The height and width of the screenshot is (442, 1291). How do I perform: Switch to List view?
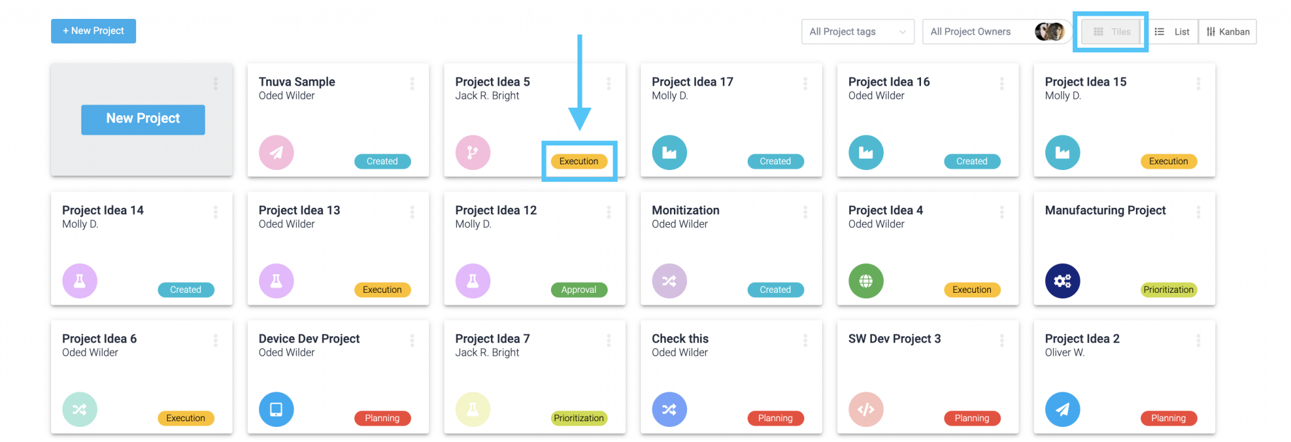point(1172,31)
